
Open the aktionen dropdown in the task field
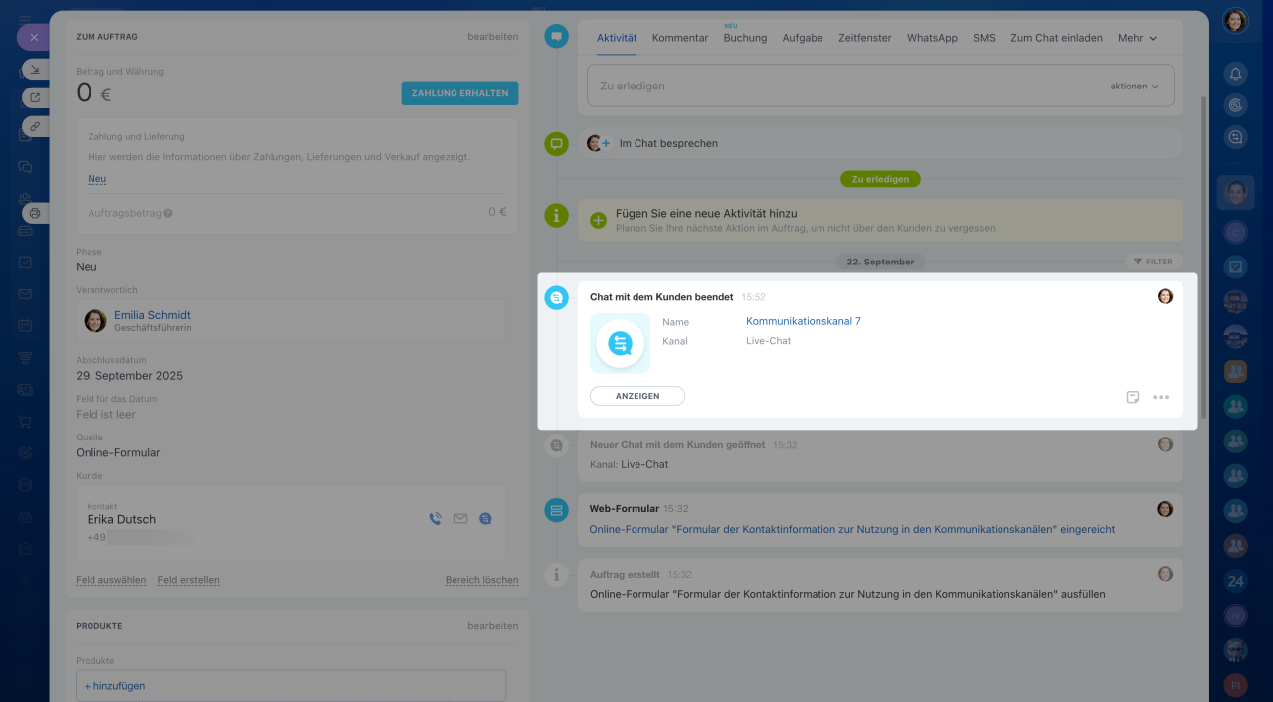click(1134, 87)
